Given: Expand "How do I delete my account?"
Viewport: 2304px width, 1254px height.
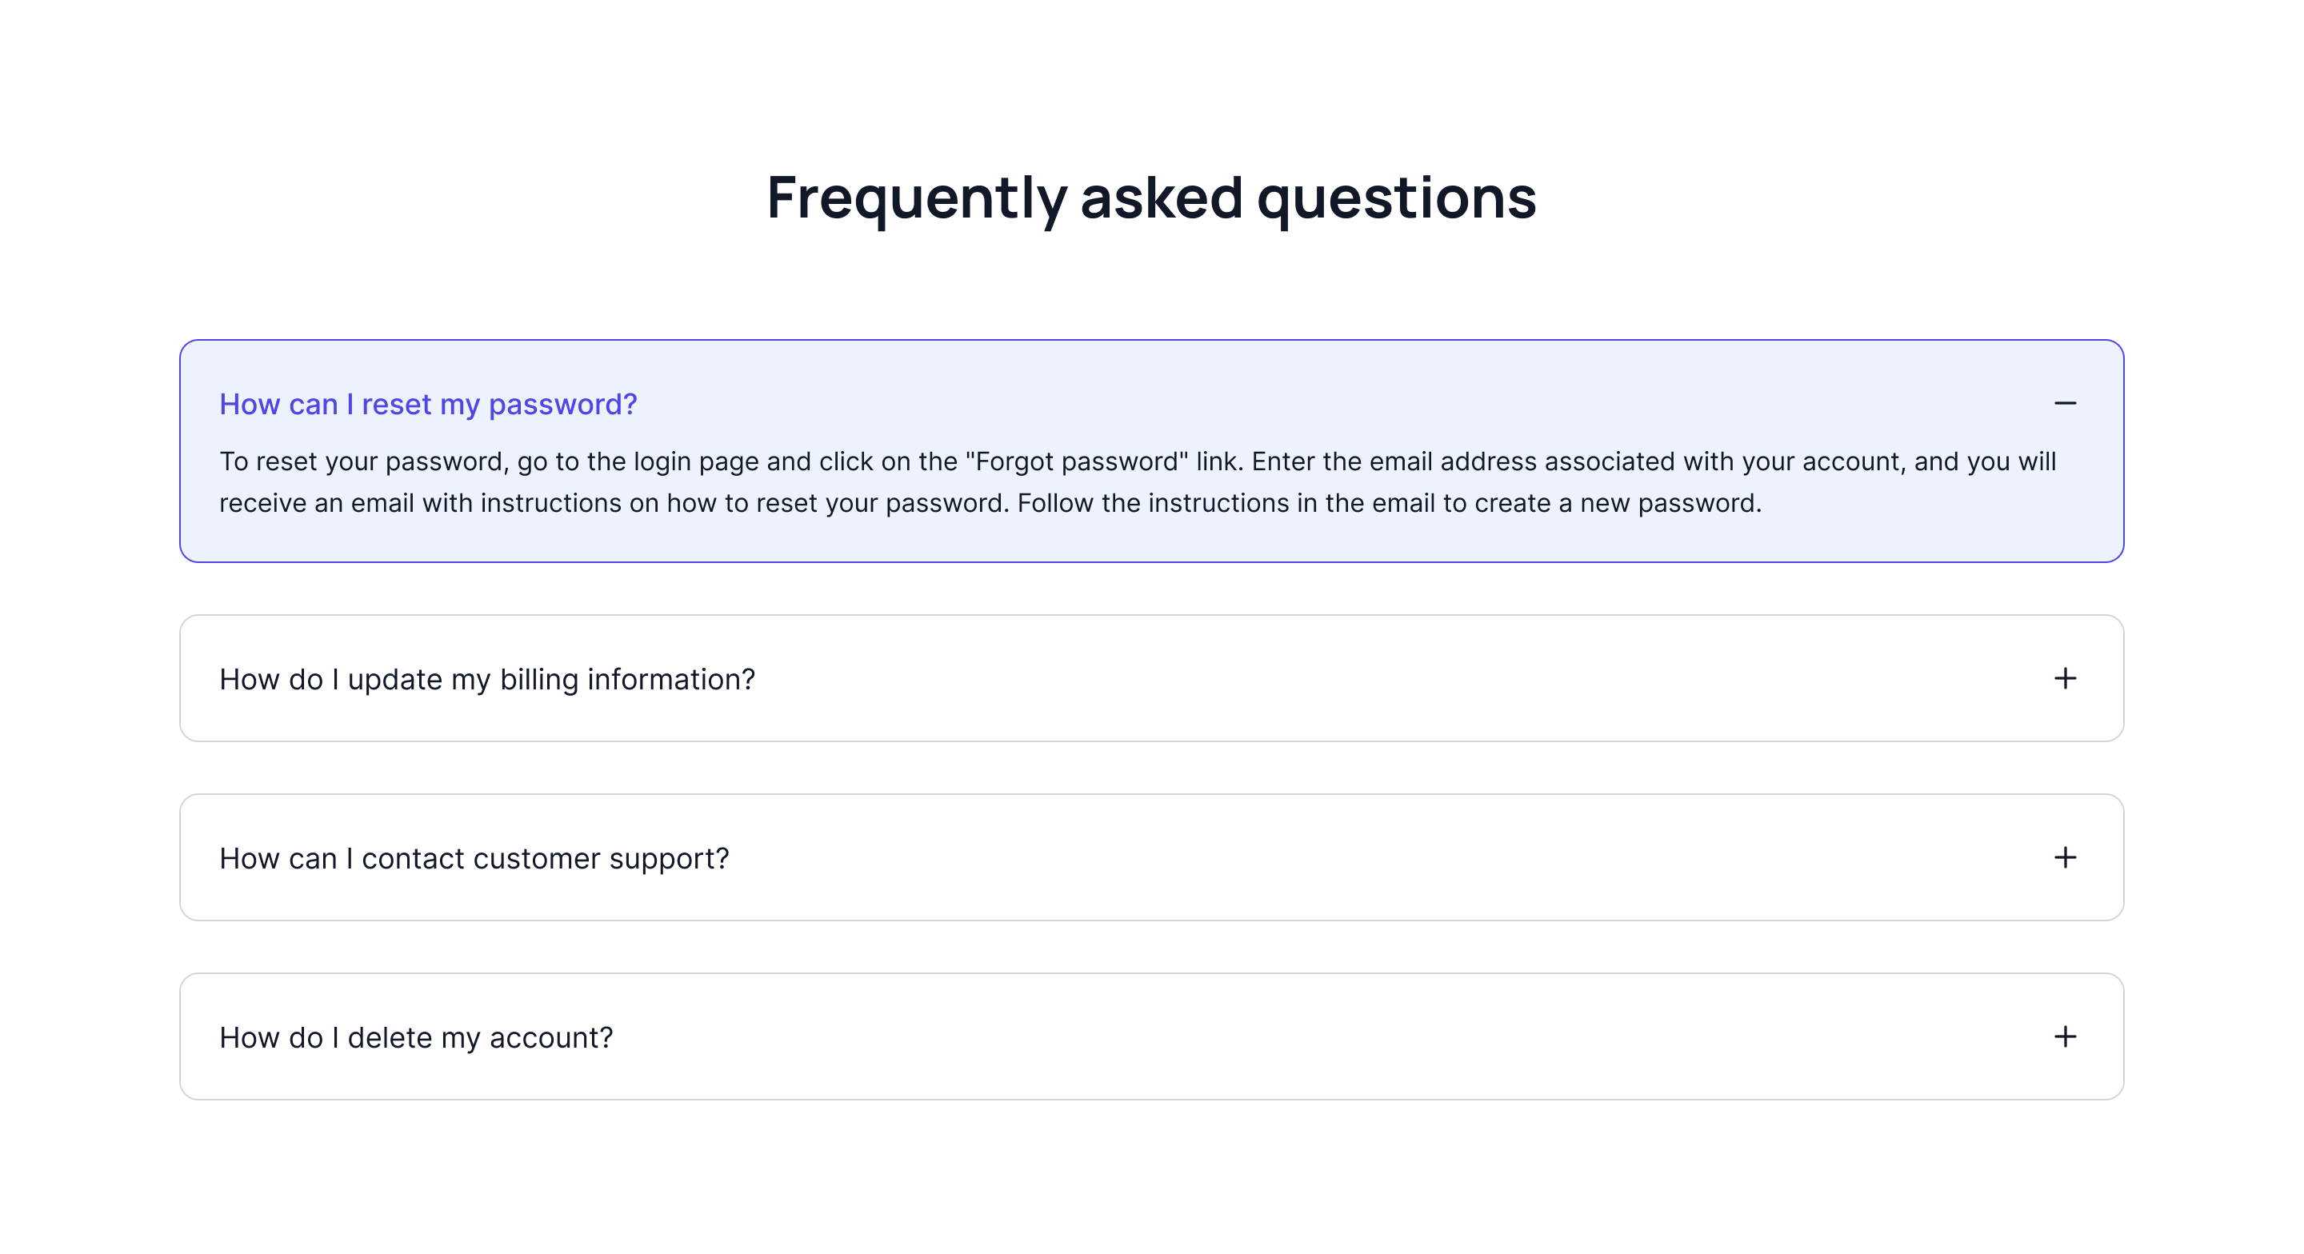Looking at the screenshot, I should (x=416, y=1037).
